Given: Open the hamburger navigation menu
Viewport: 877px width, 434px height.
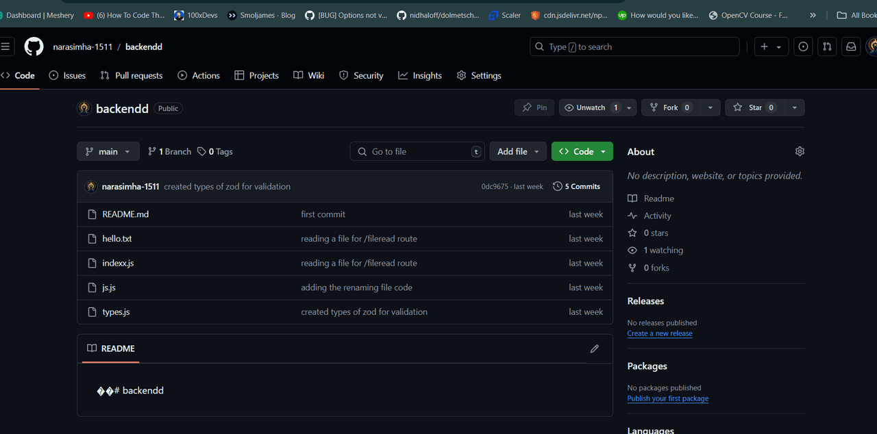Looking at the screenshot, I should point(5,47).
